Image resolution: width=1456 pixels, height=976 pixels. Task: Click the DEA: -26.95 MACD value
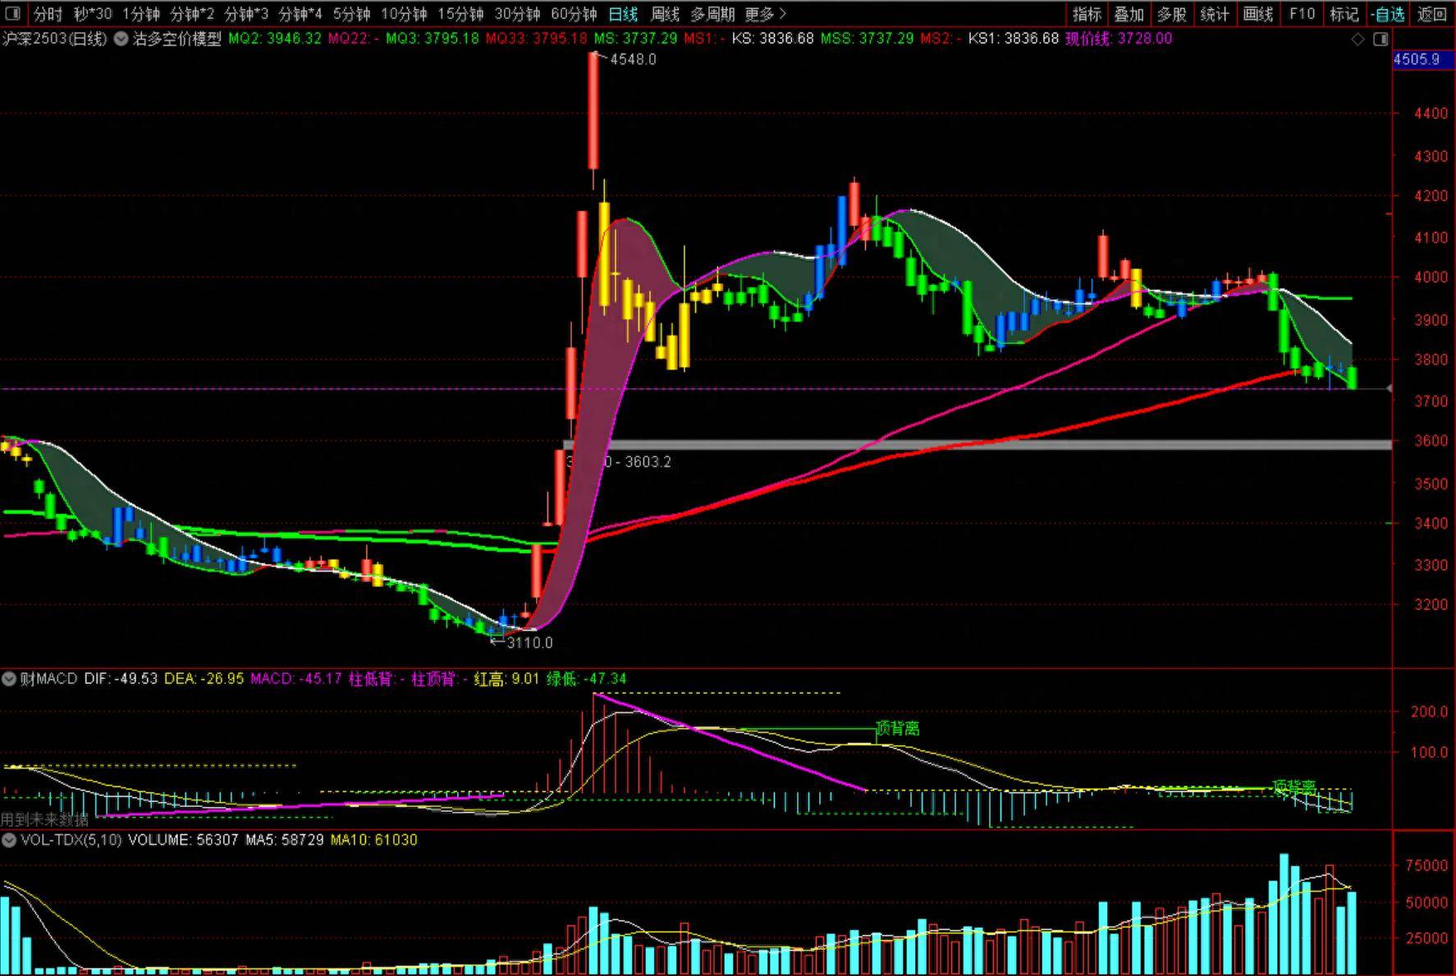(204, 679)
